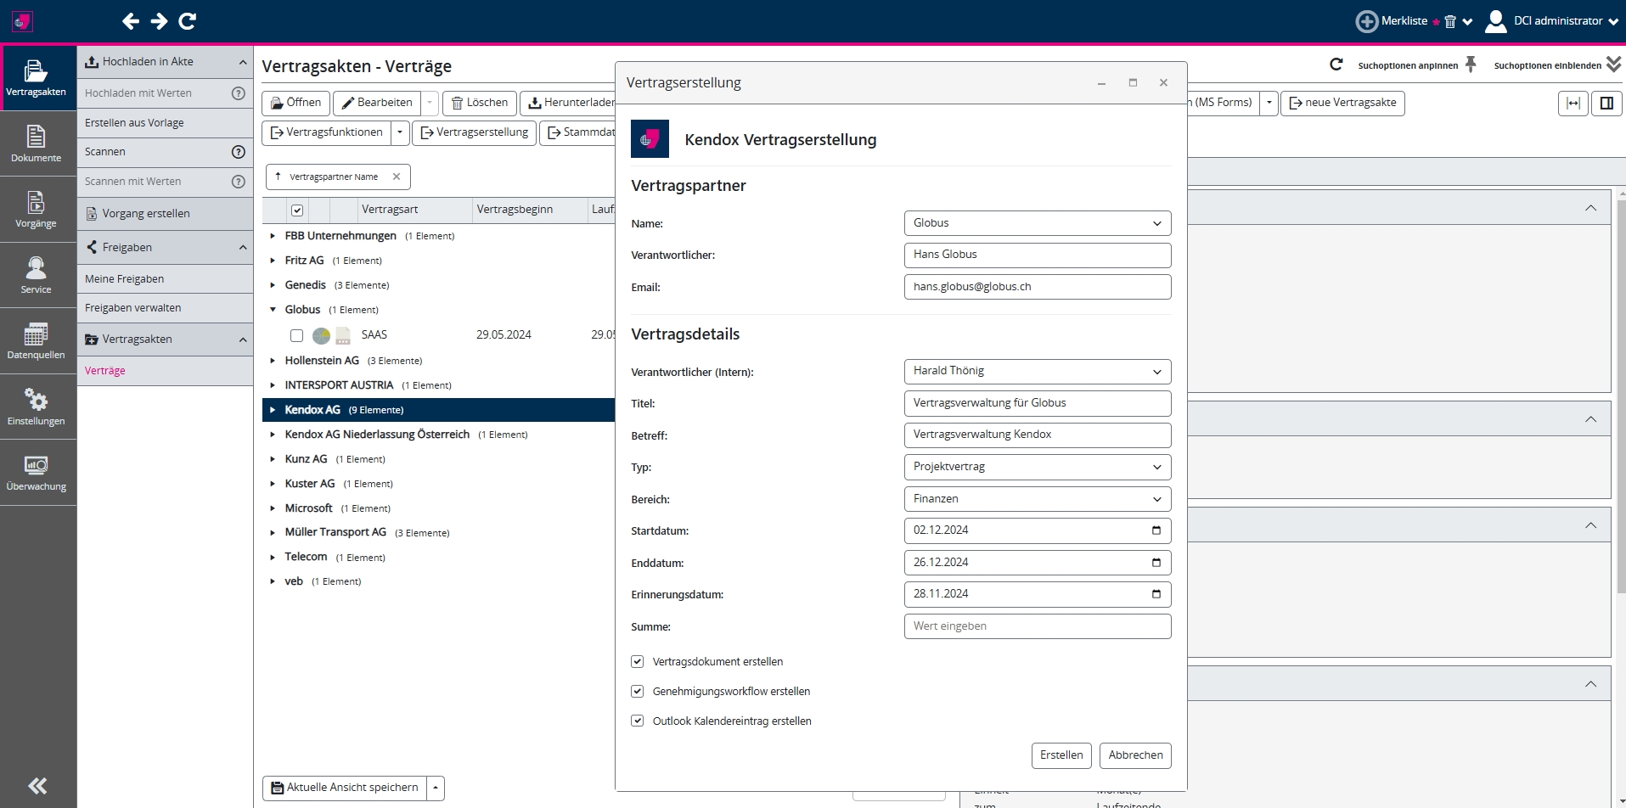Open the Datenquellen sidebar module
This screenshot has width=1626, height=808.
[37, 341]
